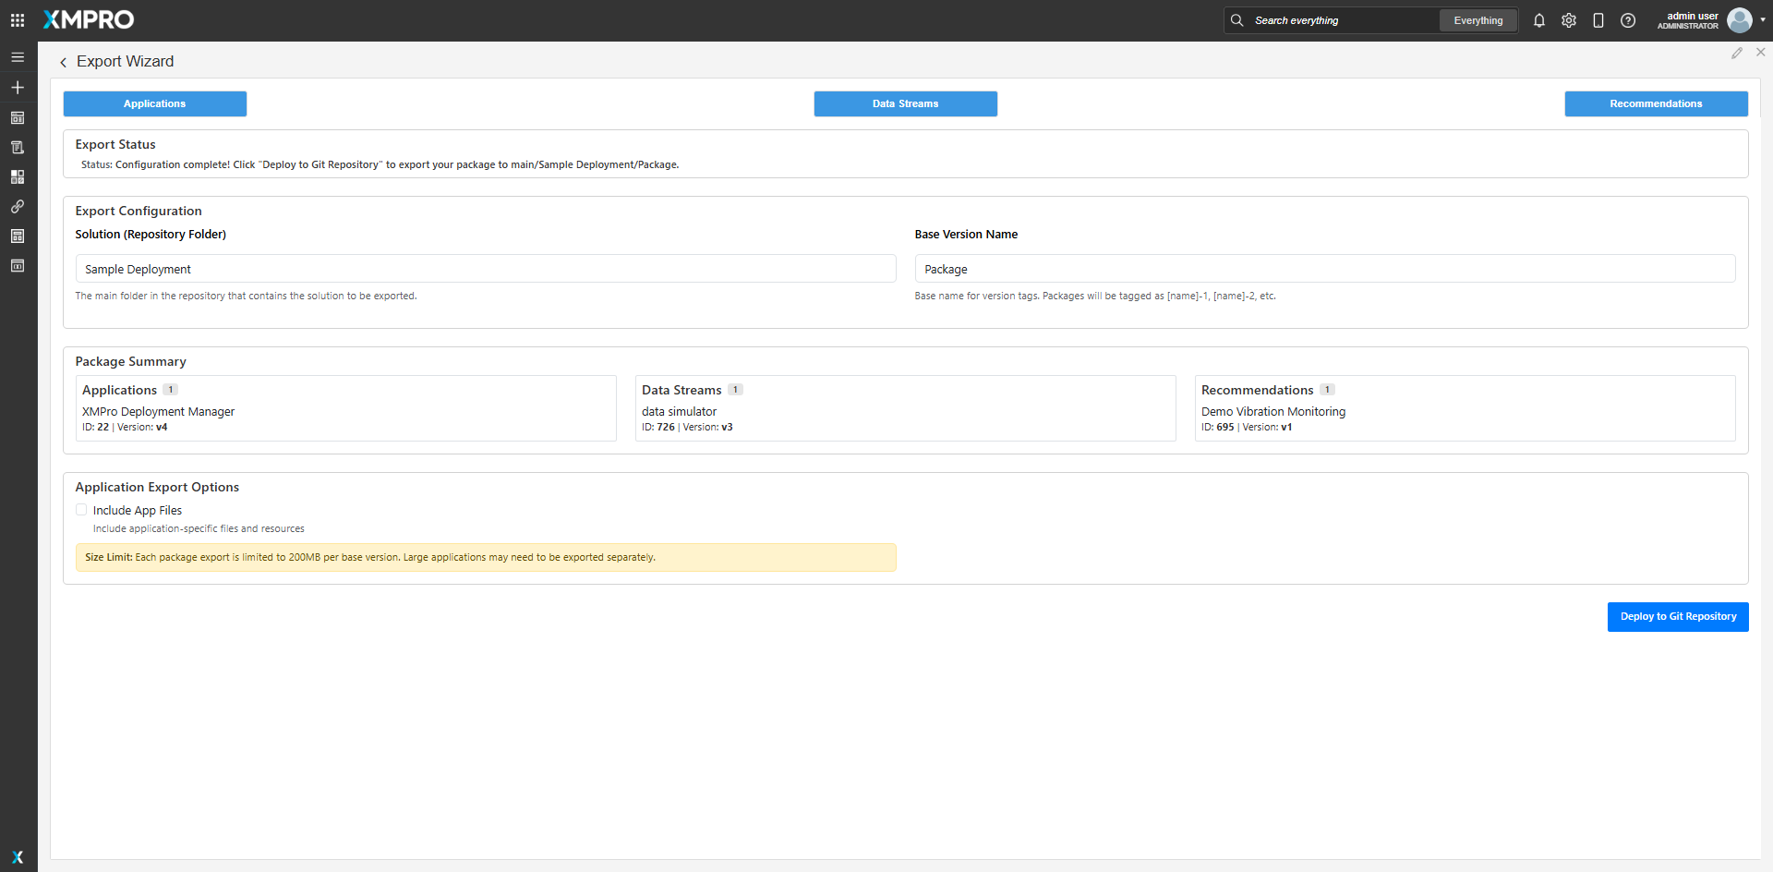Click Deploy to Git Repository button
1773x872 pixels.
coord(1678,617)
